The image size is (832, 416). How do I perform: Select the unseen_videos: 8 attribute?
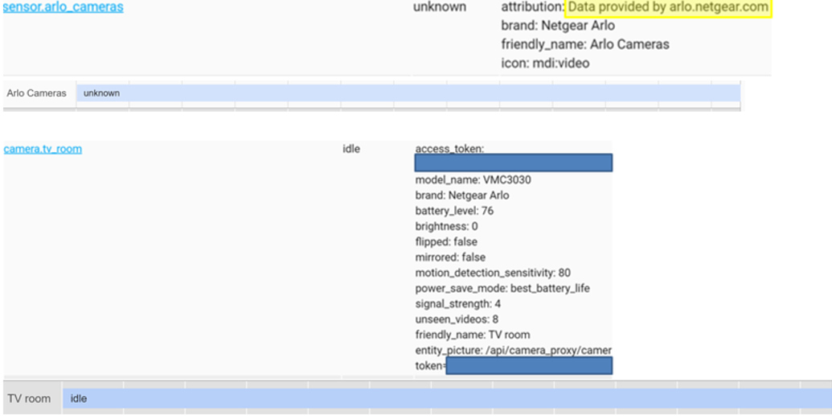coord(457,319)
